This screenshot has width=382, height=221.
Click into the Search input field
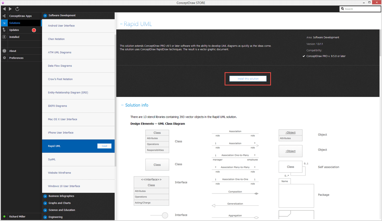click(362, 9)
